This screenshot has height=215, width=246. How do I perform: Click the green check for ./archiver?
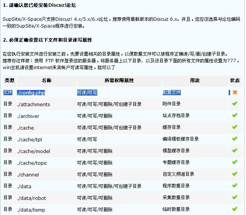point(235,115)
